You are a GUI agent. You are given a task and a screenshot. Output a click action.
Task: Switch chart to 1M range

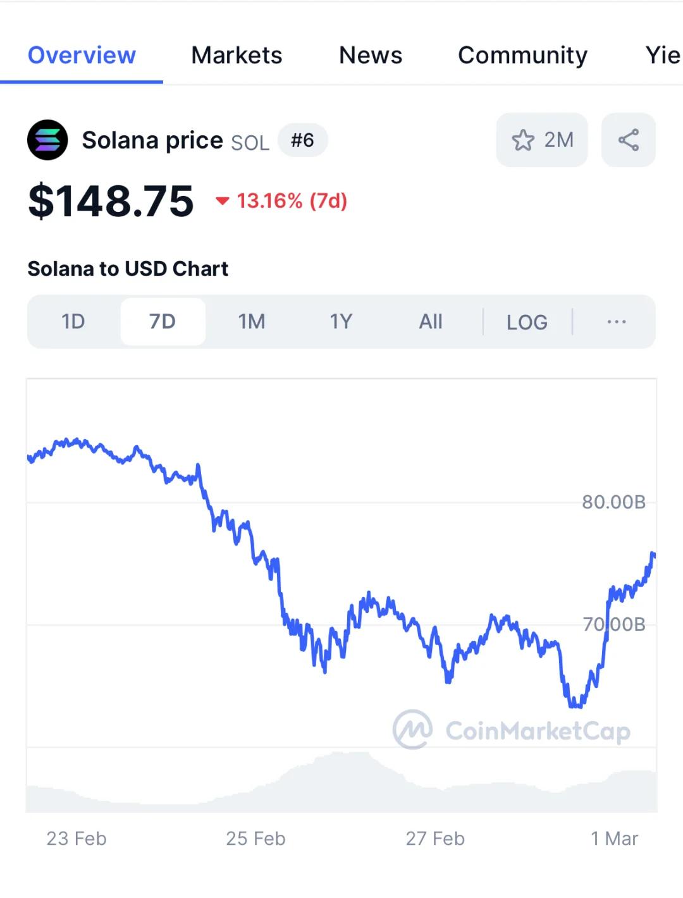[x=252, y=322]
